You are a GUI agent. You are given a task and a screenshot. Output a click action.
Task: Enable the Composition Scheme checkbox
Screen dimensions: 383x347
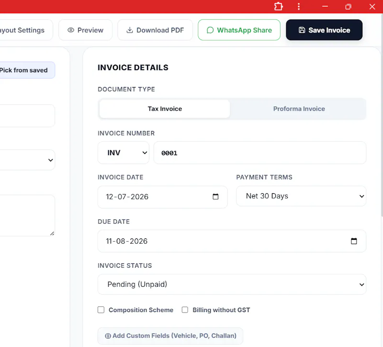pyautogui.click(x=101, y=310)
